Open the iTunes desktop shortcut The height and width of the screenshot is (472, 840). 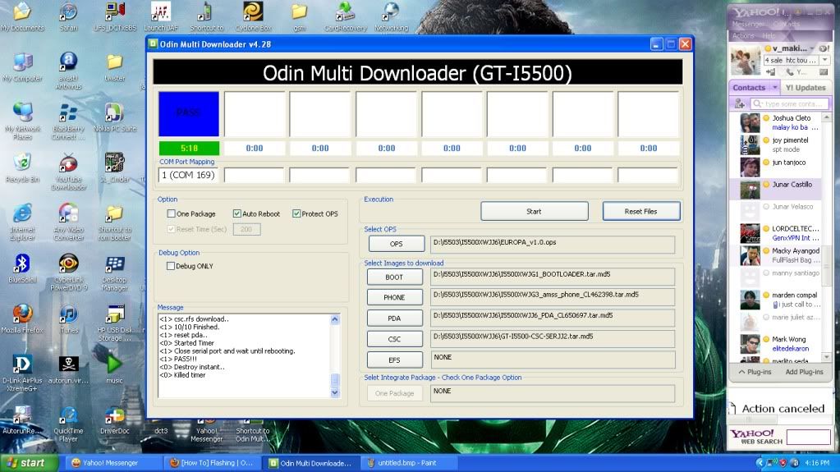click(x=69, y=318)
